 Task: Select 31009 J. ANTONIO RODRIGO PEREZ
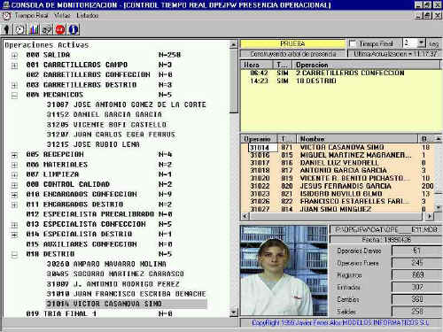pyautogui.click(x=113, y=284)
